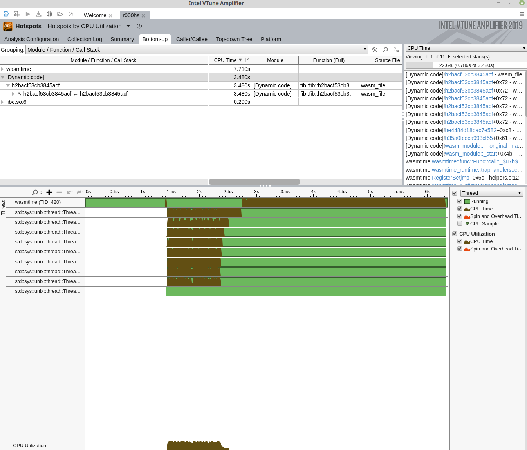Screen dimensions: 527x450
Task: Click the Compare Results icon
Action: coord(49,15)
